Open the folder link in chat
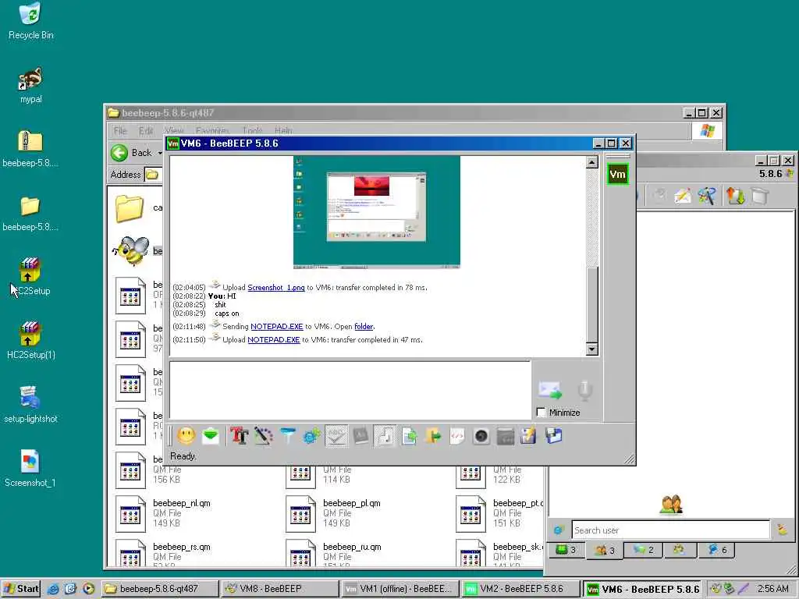The height and width of the screenshot is (599, 799). pyautogui.click(x=364, y=327)
